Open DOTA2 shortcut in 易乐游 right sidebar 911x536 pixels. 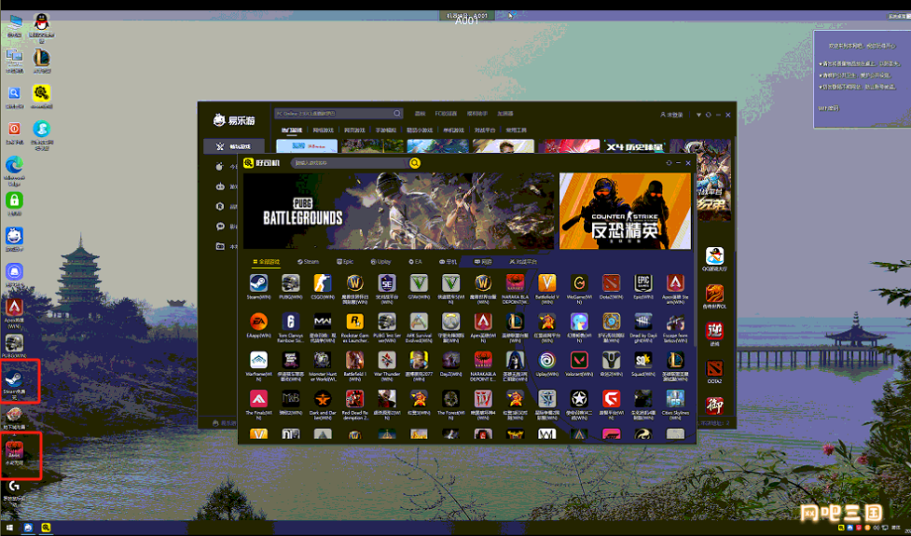point(714,371)
